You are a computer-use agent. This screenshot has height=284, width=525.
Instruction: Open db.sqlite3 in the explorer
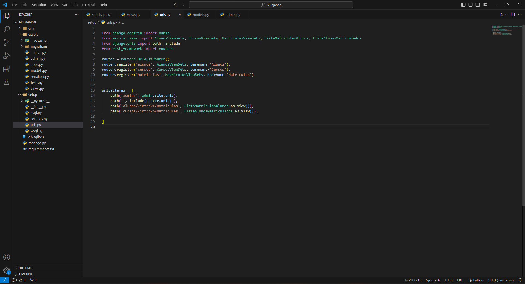(48, 137)
